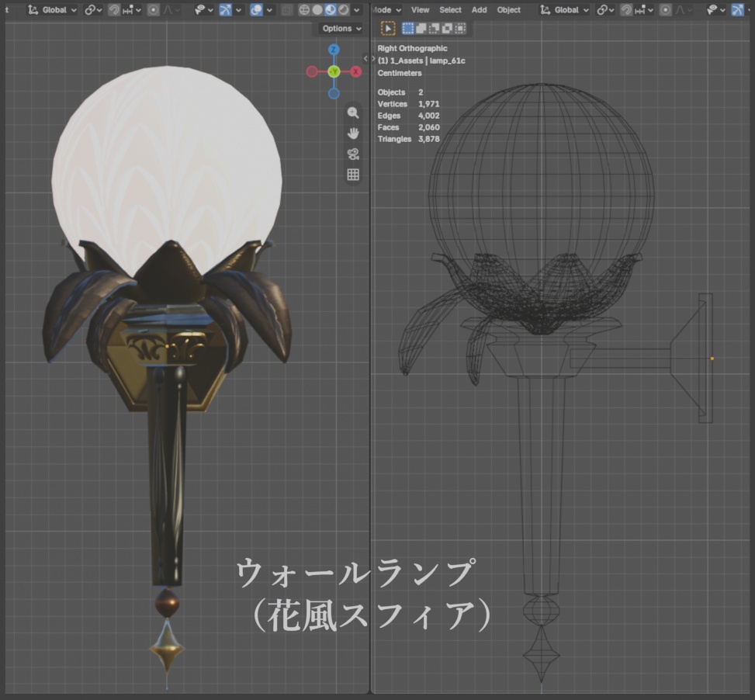Click the Centimeters unit label
755x700 pixels.
coord(399,73)
